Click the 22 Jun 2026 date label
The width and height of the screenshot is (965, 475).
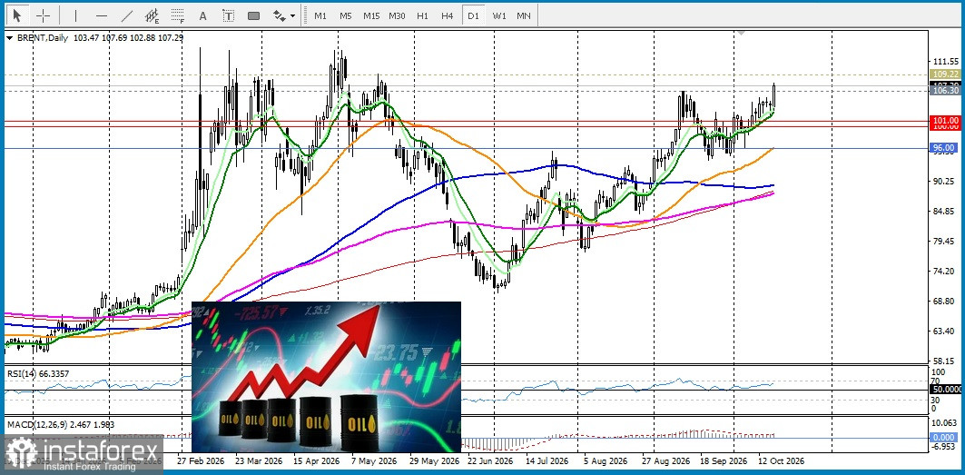[492, 460]
